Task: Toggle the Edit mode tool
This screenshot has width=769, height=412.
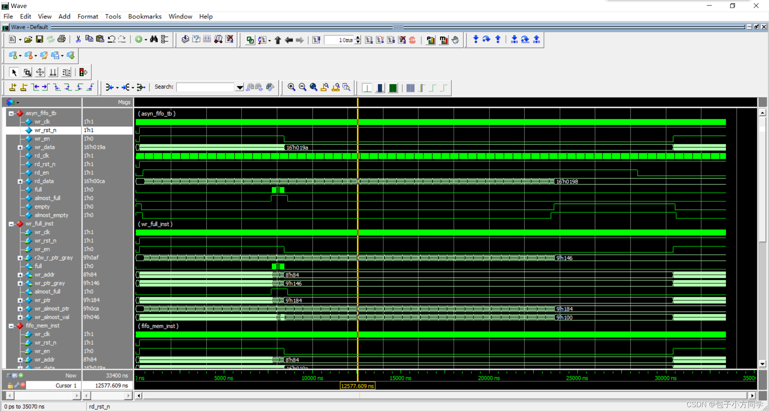Action: coord(66,72)
